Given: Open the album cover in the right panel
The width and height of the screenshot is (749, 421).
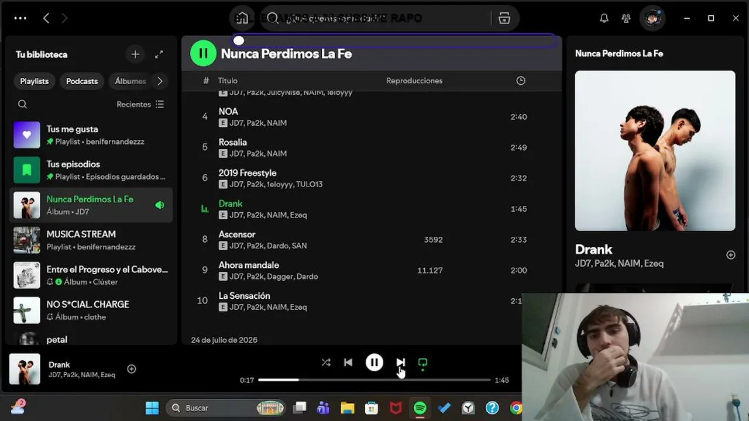Looking at the screenshot, I should pyautogui.click(x=655, y=151).
